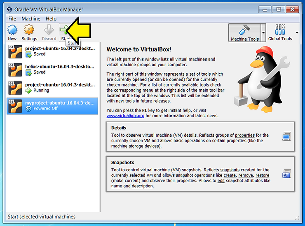Open the Machine menu

click(31, 19)
